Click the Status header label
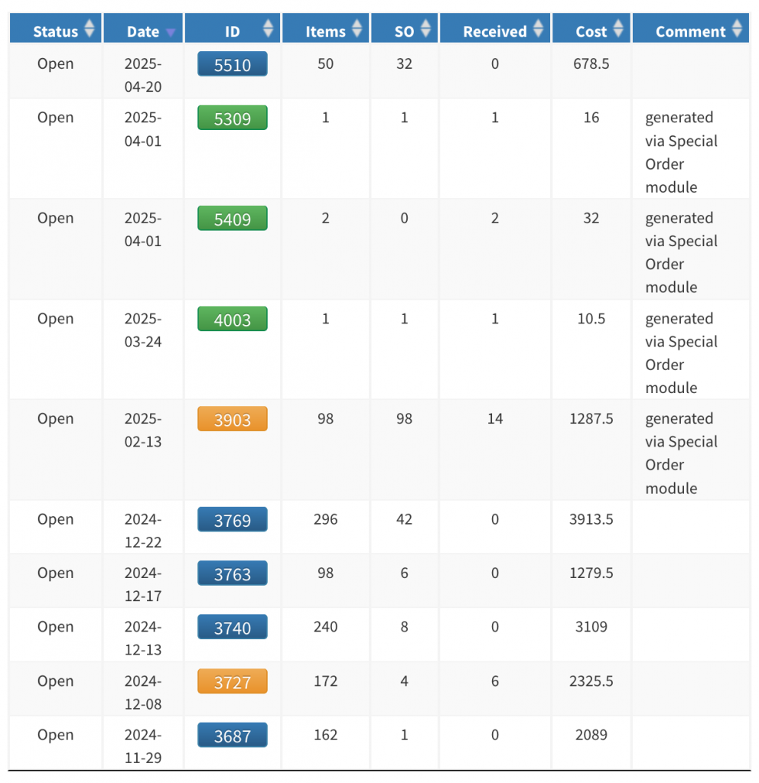 55,31
